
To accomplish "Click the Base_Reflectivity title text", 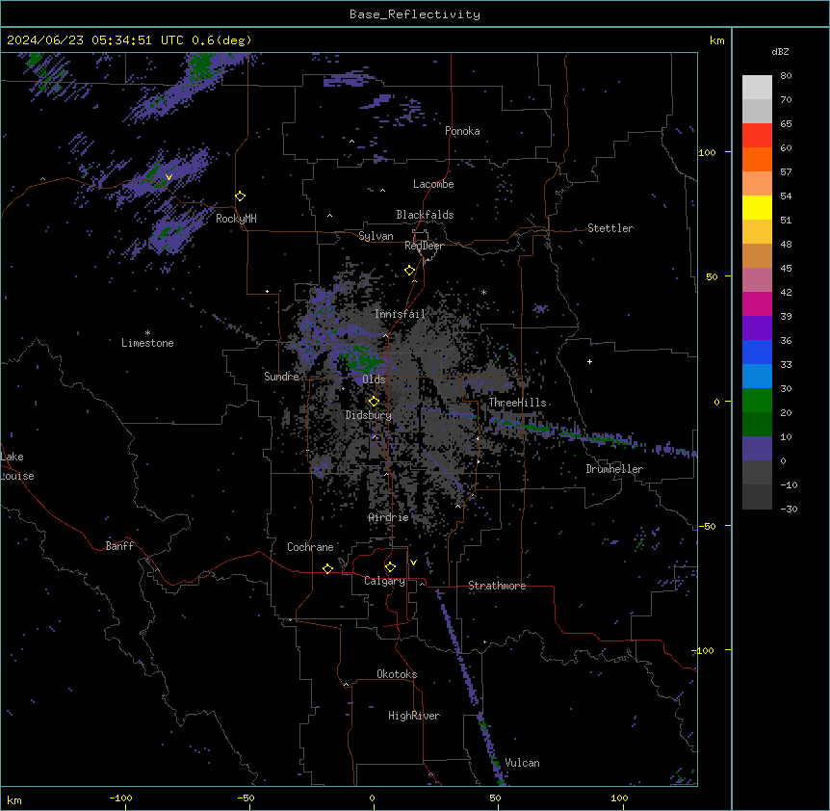I will 415,14.
